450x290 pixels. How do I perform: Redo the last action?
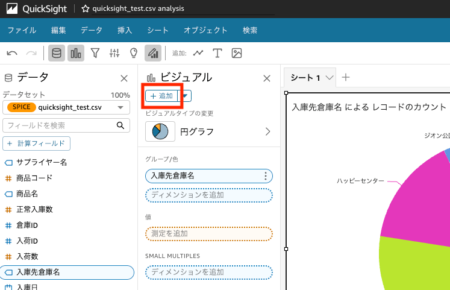tap(31, 53)
